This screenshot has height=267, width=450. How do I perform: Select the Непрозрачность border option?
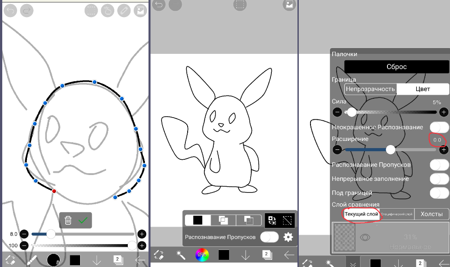pos(370,89)
